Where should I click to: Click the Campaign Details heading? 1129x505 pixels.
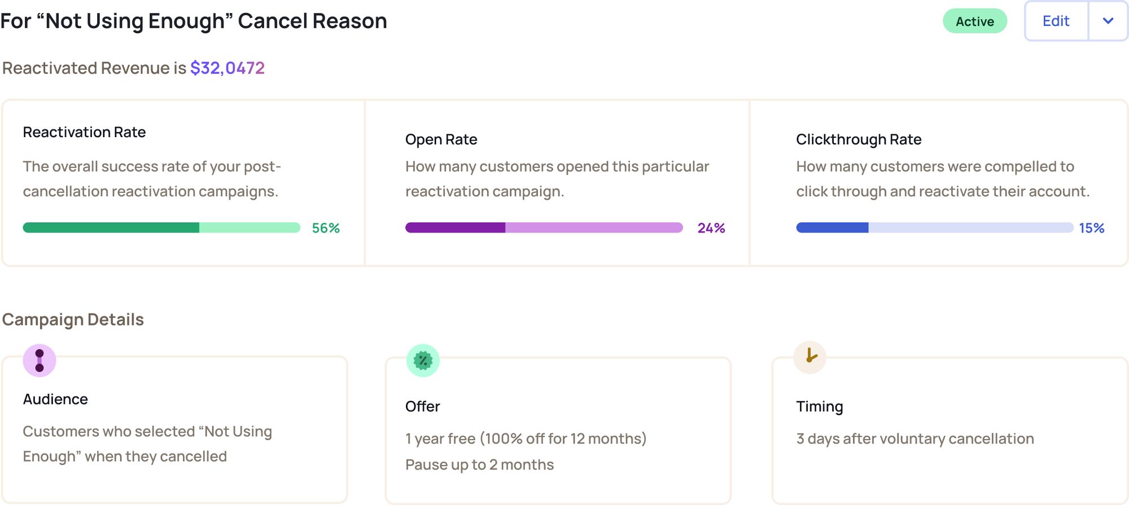(73, 320)
